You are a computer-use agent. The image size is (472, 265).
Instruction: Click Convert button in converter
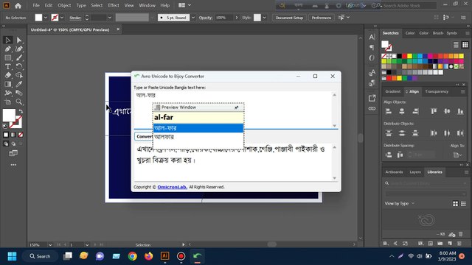[x=145, y=136]
